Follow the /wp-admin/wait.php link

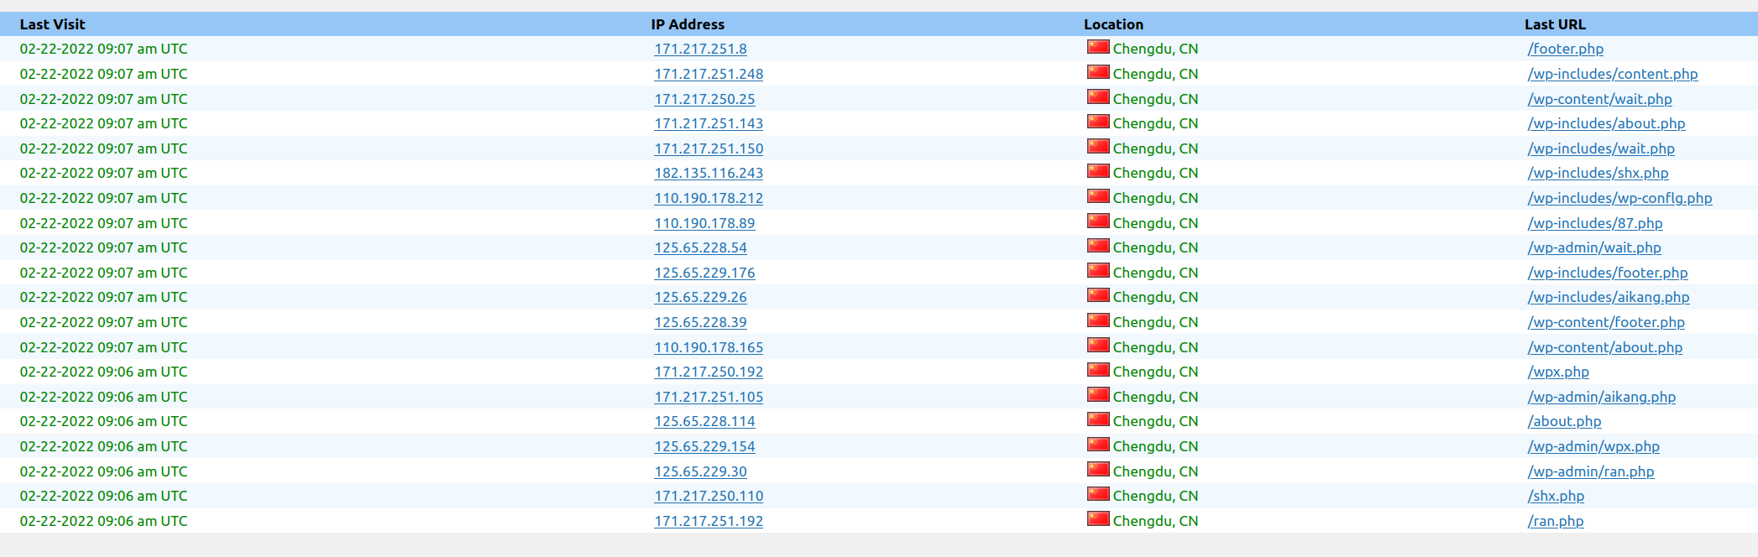pos(1594,247)
